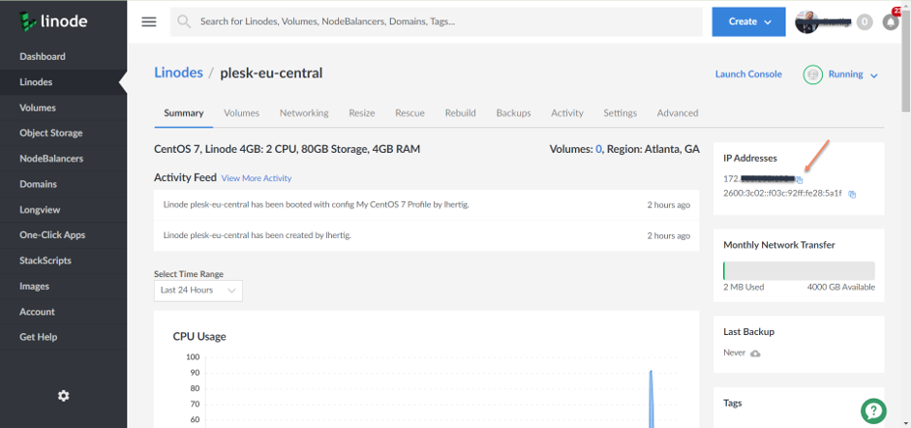Click the Monthly Network Transfer usage bar
This screenshot has height=428, width=911.
799,271
